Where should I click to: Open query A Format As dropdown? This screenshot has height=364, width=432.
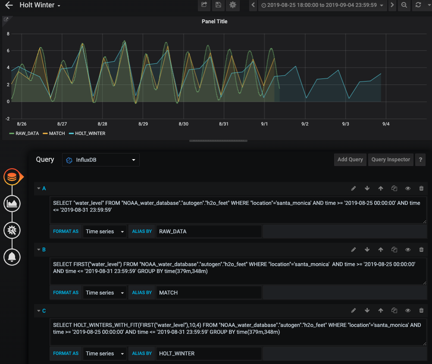click(x=104, y=232)
